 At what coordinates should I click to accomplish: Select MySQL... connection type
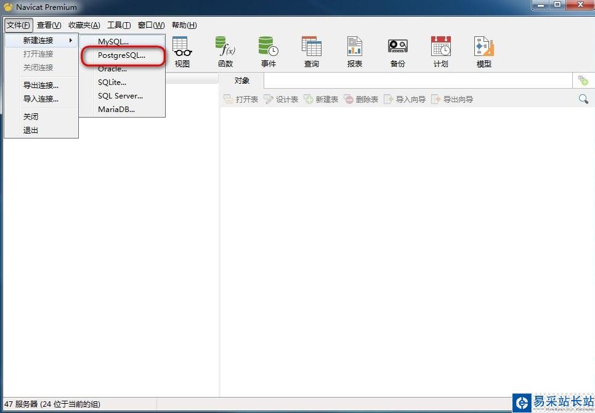point(122,41)
